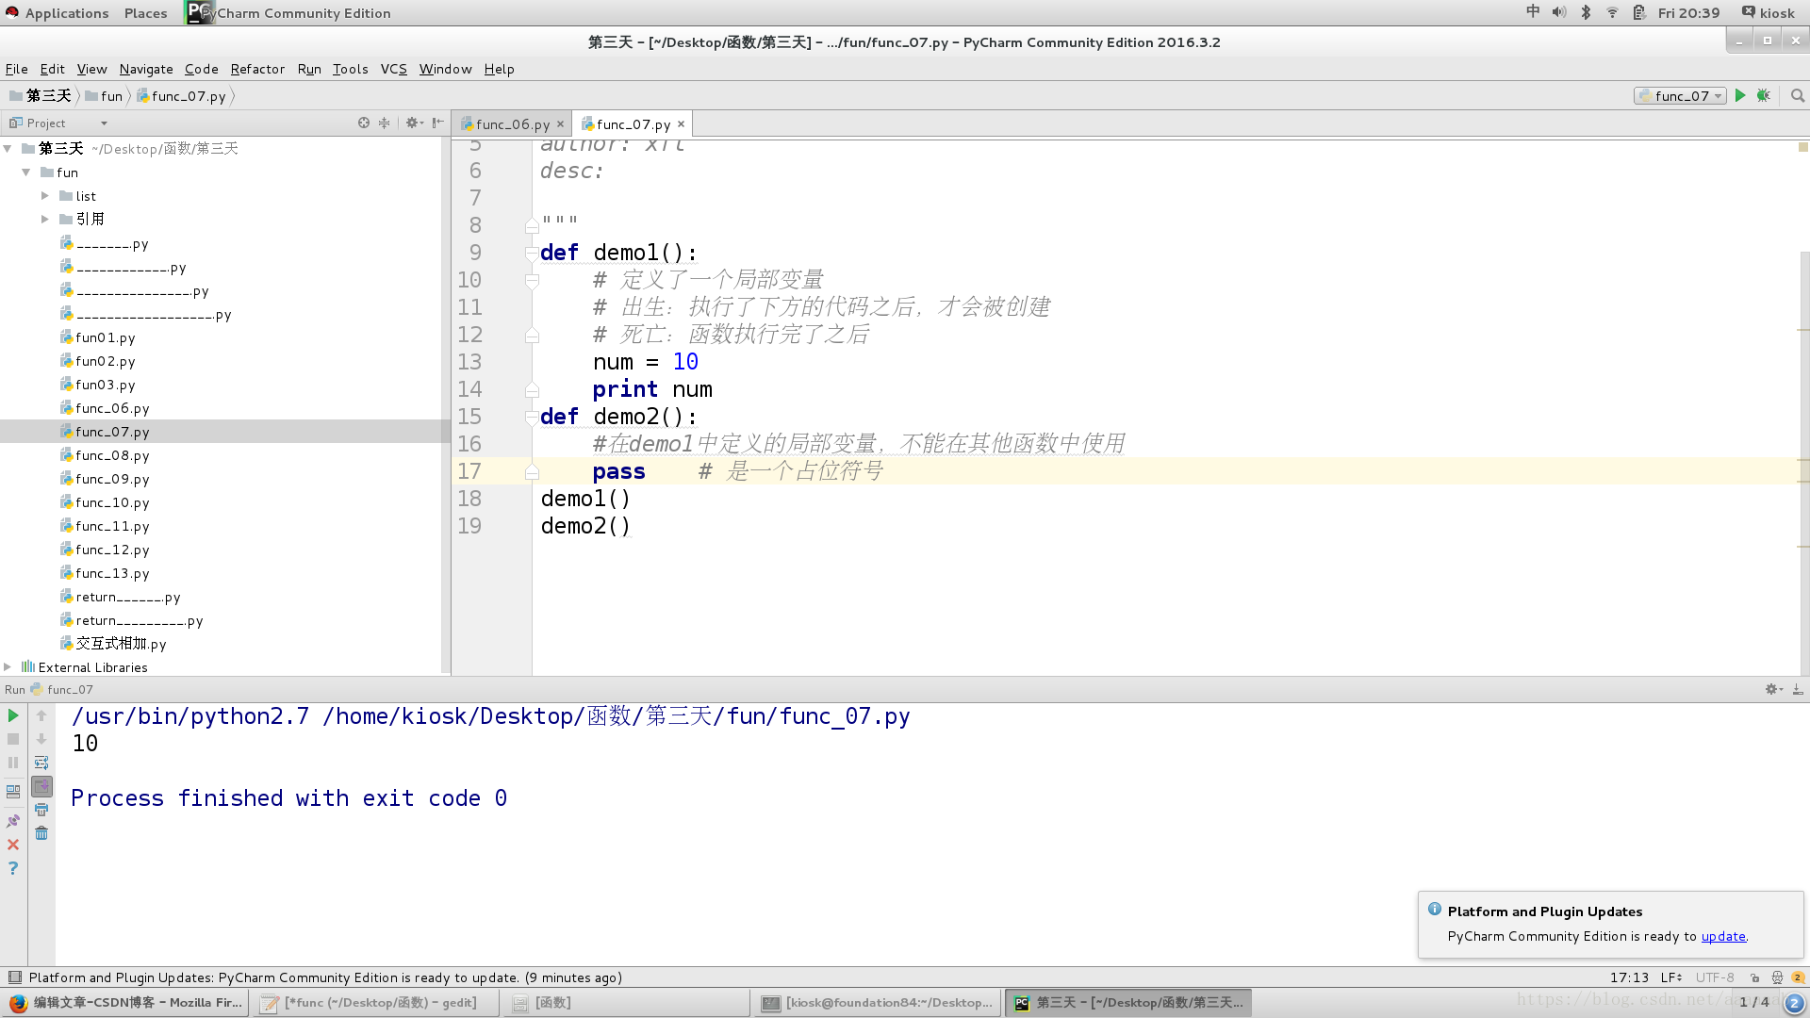Toggle scroll to end in console
This screenshot has height=1018, width=1810.
41,786
